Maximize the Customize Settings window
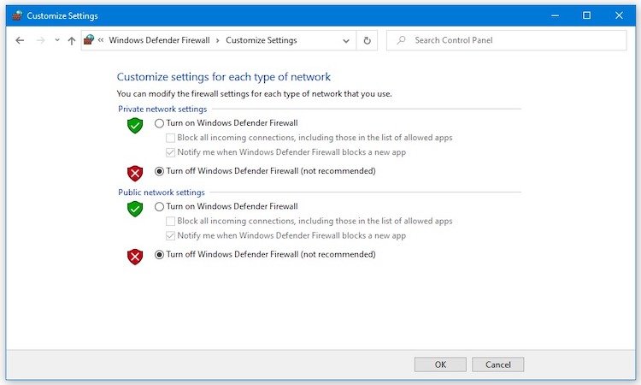The image size is (641, 385). click(586, 15)
